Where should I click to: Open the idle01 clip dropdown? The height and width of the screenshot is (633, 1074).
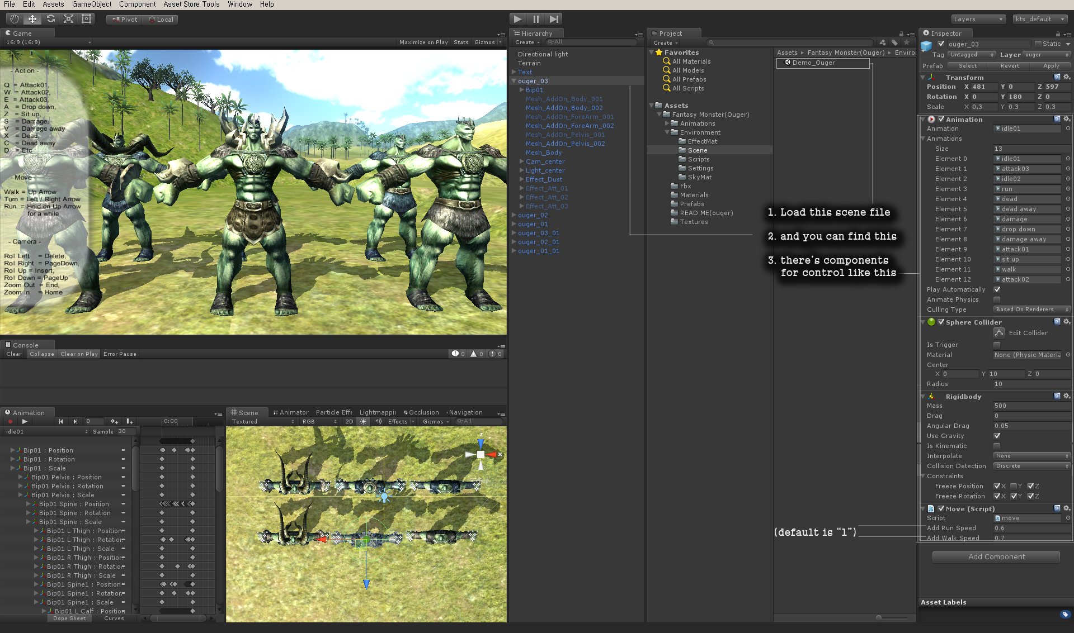click(x=46, y=431)
